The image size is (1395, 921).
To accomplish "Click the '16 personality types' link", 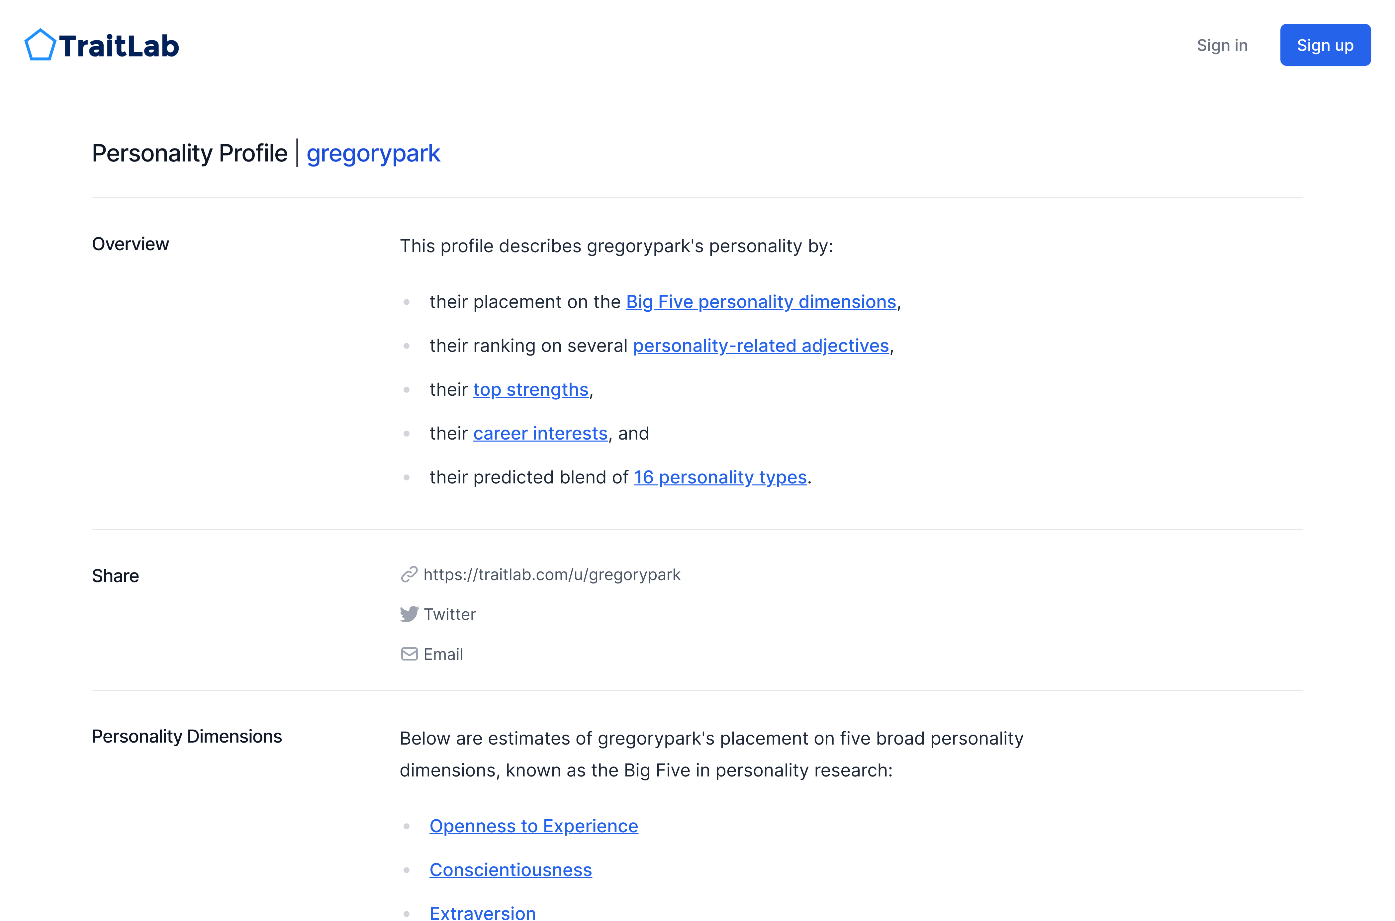I will pyautogui.click(x=720, y=477).
